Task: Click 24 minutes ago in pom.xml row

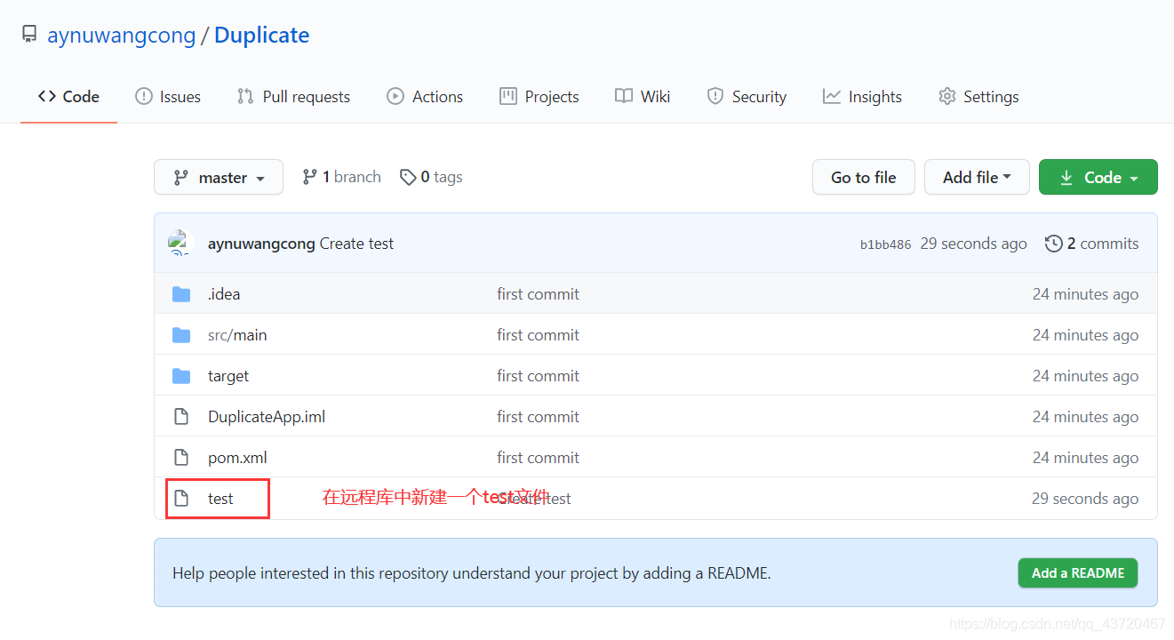Action: coord(1085,457)
